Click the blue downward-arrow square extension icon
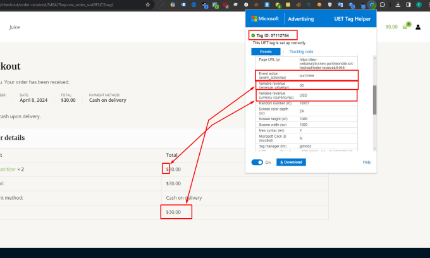This screenshot has width=430, height=258. [267, 4]
